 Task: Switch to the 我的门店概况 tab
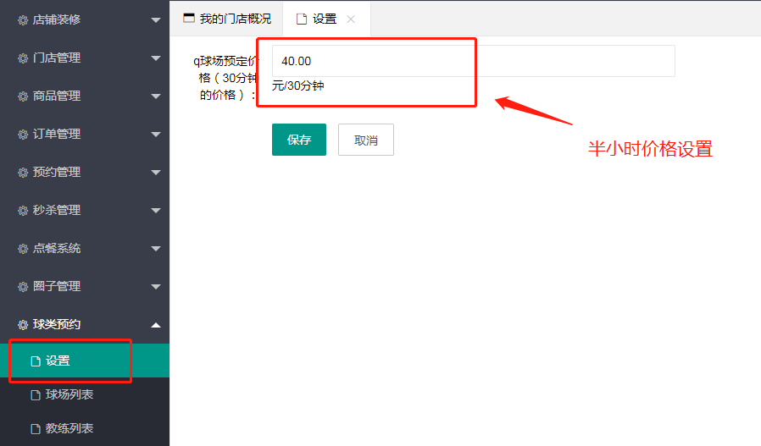pos(227,19)
